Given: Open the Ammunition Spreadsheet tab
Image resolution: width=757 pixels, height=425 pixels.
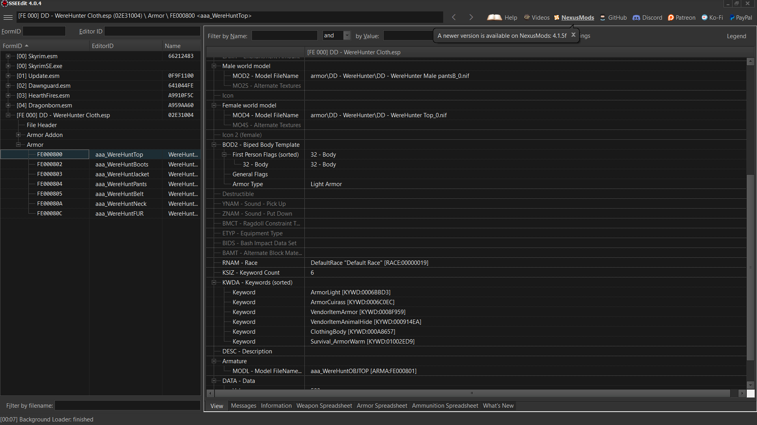Looking at the screenshot, I should pos(445,406).
